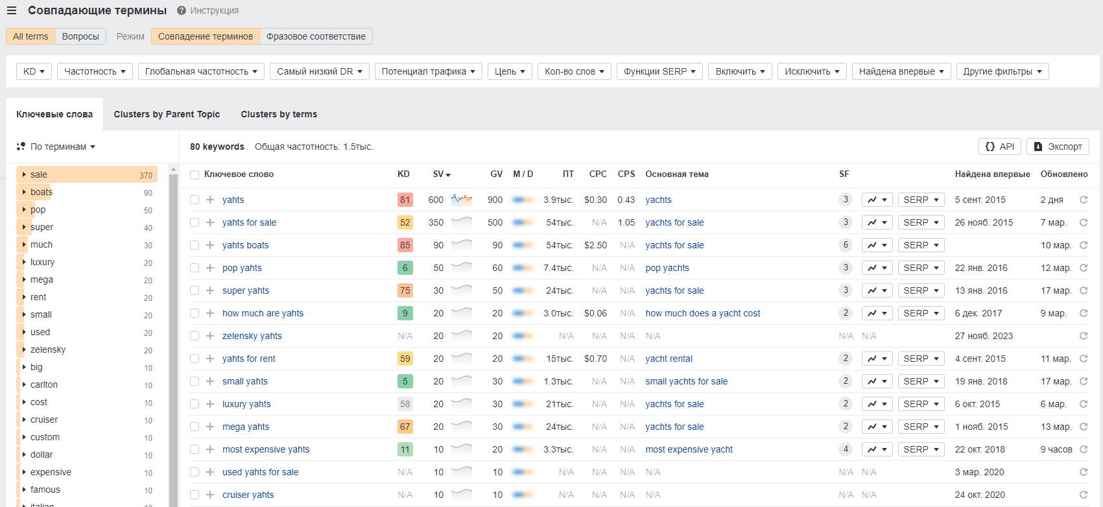The image size is (1103, 507).
Task: Add super yahts with plus icon
Action: (x=210, y=290)
